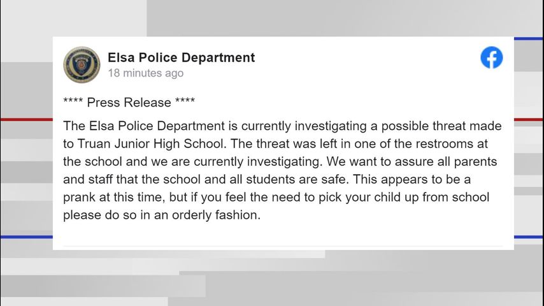Viewport: 544px width, 306px height.
Task: Click the "Press Release" heading line
Action: coord(129,103)
